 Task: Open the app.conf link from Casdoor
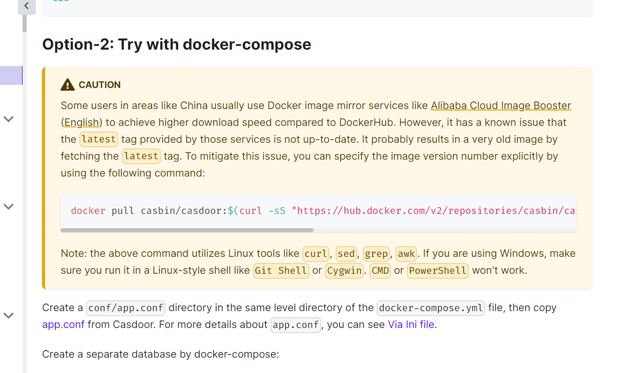pyautogui.click(x=63, y=324)
